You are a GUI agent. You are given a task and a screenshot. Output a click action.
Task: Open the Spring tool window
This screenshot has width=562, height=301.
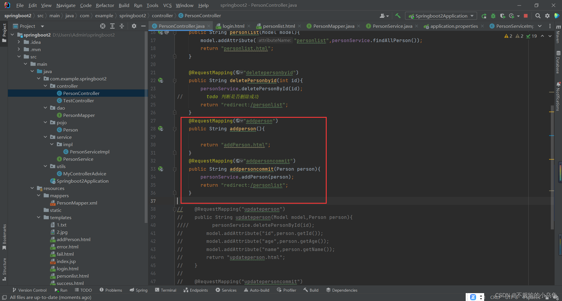coord(138,290)
